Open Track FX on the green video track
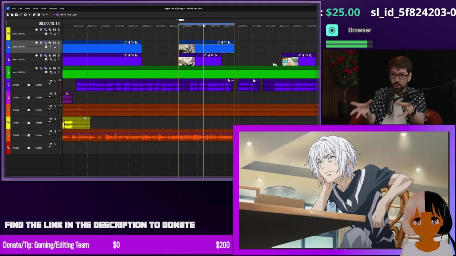This screenshot has height=256, width=456. [50, 68]
